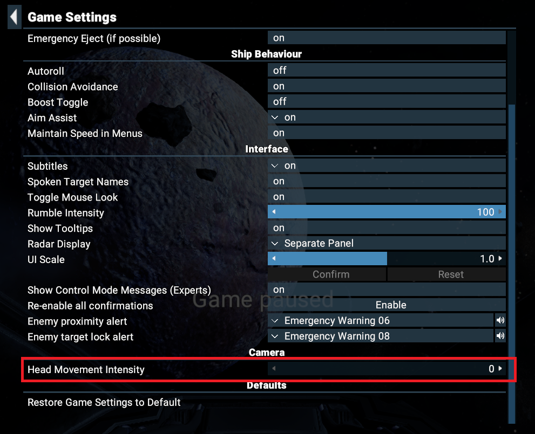535x434 pixels.
Task: Click Enable to re-enable all confirmations
Action: 387,305
